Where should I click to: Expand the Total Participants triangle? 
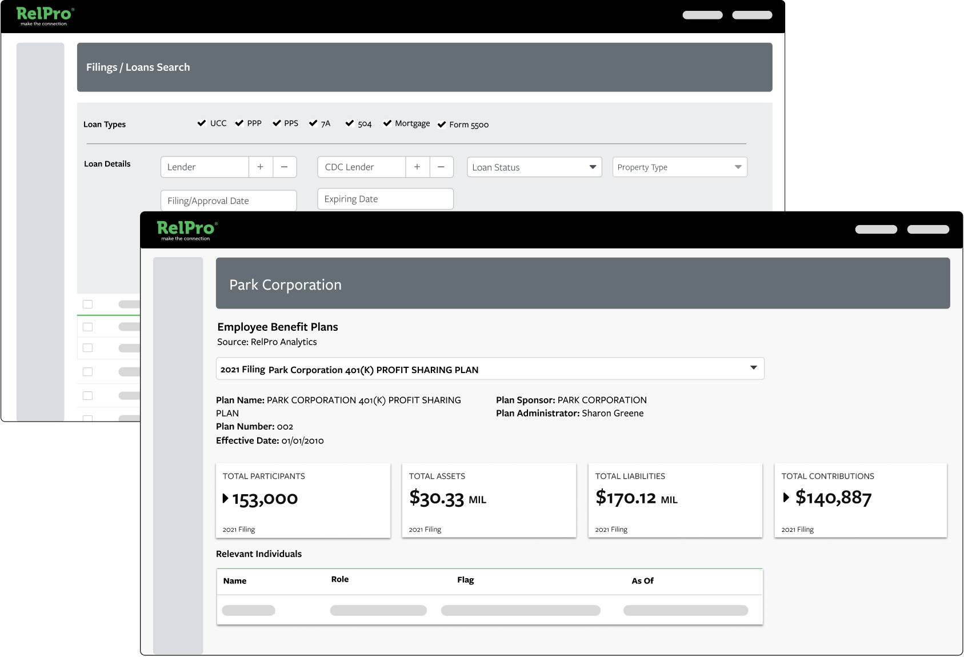[x=226, y=498]
